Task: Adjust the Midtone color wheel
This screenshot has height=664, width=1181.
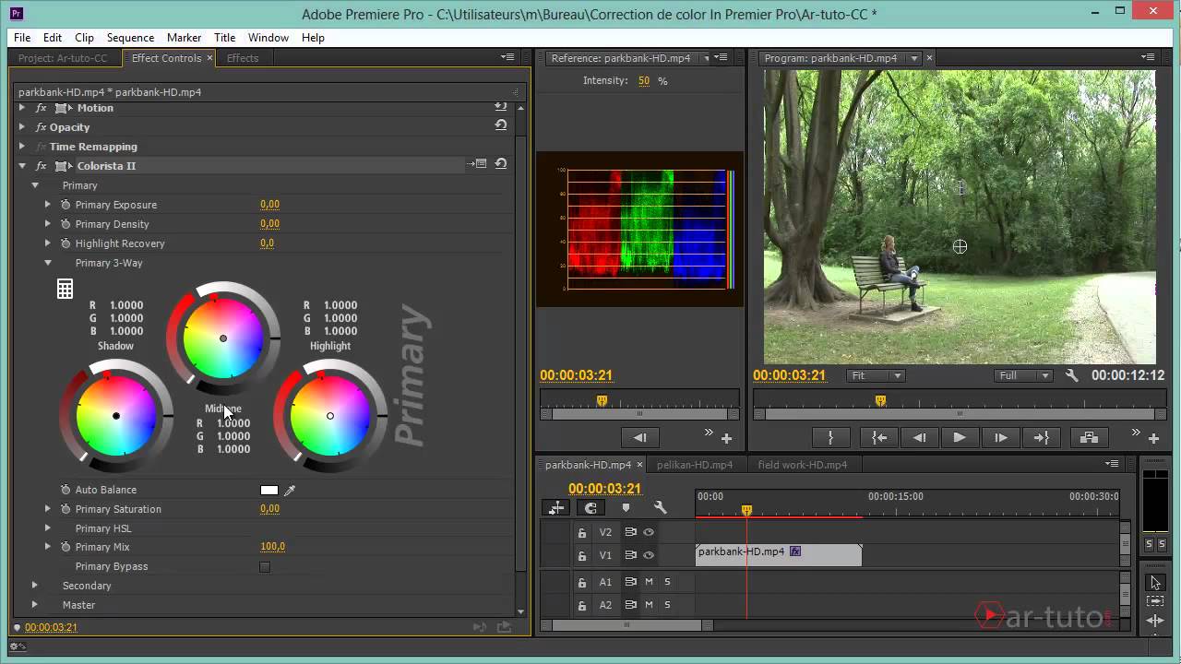Action: (x=223, y=338)
